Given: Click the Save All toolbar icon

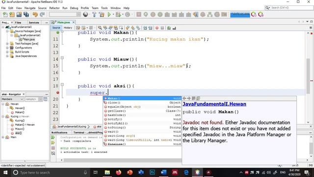Looking at the screenshot, I should 26,14.
